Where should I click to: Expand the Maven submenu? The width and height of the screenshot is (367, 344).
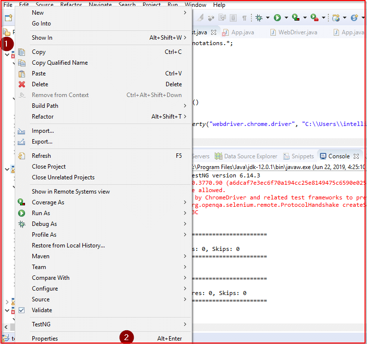click(x=103, y=256)
